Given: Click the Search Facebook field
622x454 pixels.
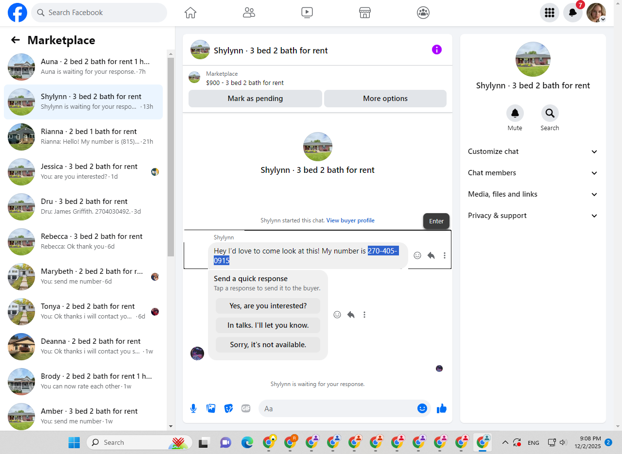Looking at the screenshot, I should 99,13.
